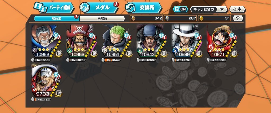Tap the medal badge on Akainu card
Viewport: 271px width, 113px height.
click(58, 93)
